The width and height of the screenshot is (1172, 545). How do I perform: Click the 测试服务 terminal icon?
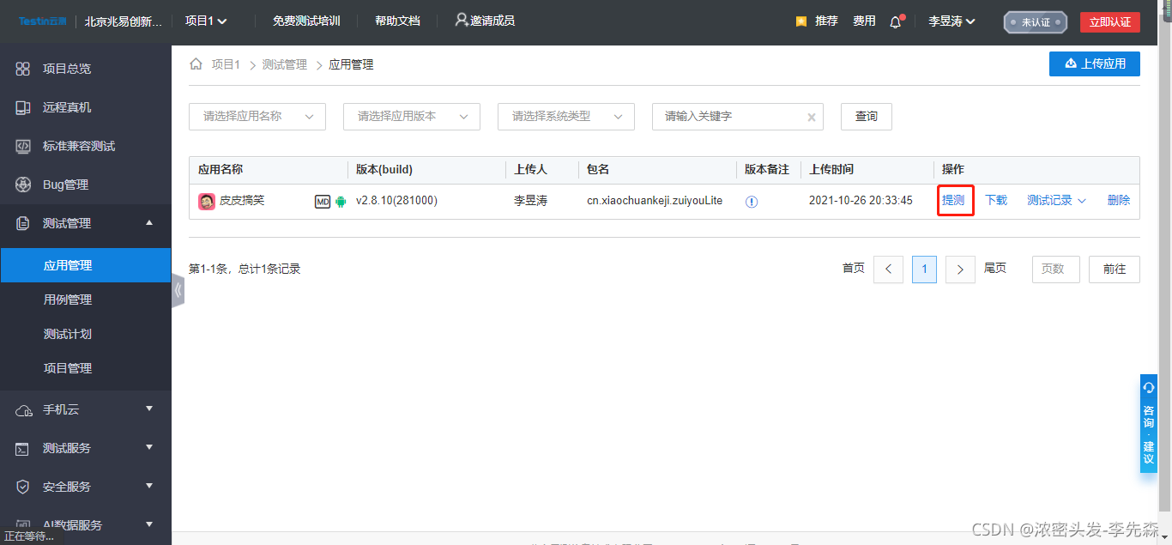23,449
